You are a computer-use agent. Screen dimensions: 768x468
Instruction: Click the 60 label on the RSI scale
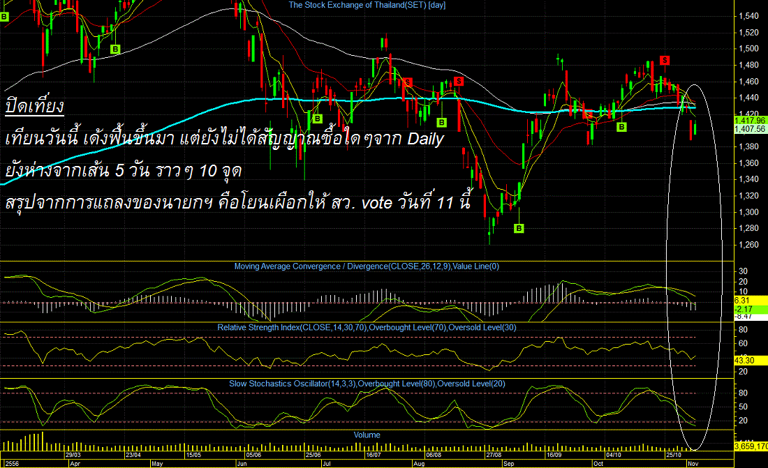tap(743, 344)
